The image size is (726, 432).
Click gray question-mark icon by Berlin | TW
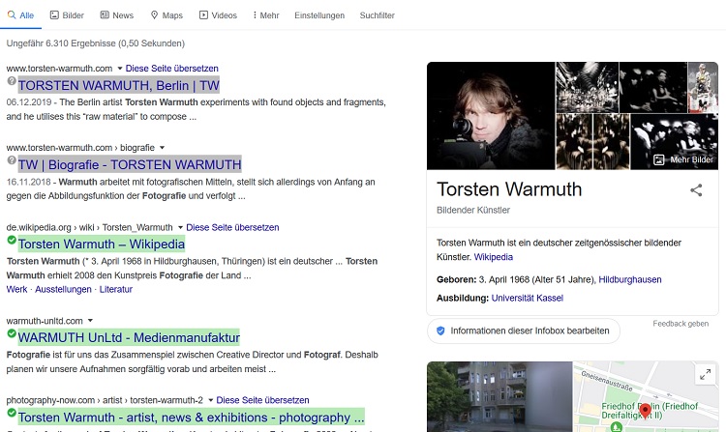pyautogui.click(x=12, y=81)
